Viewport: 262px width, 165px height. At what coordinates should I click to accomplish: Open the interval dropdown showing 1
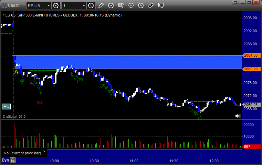(x=84, y=6)
